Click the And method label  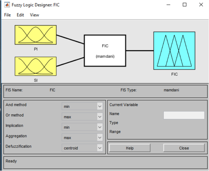tap(16, 105)
